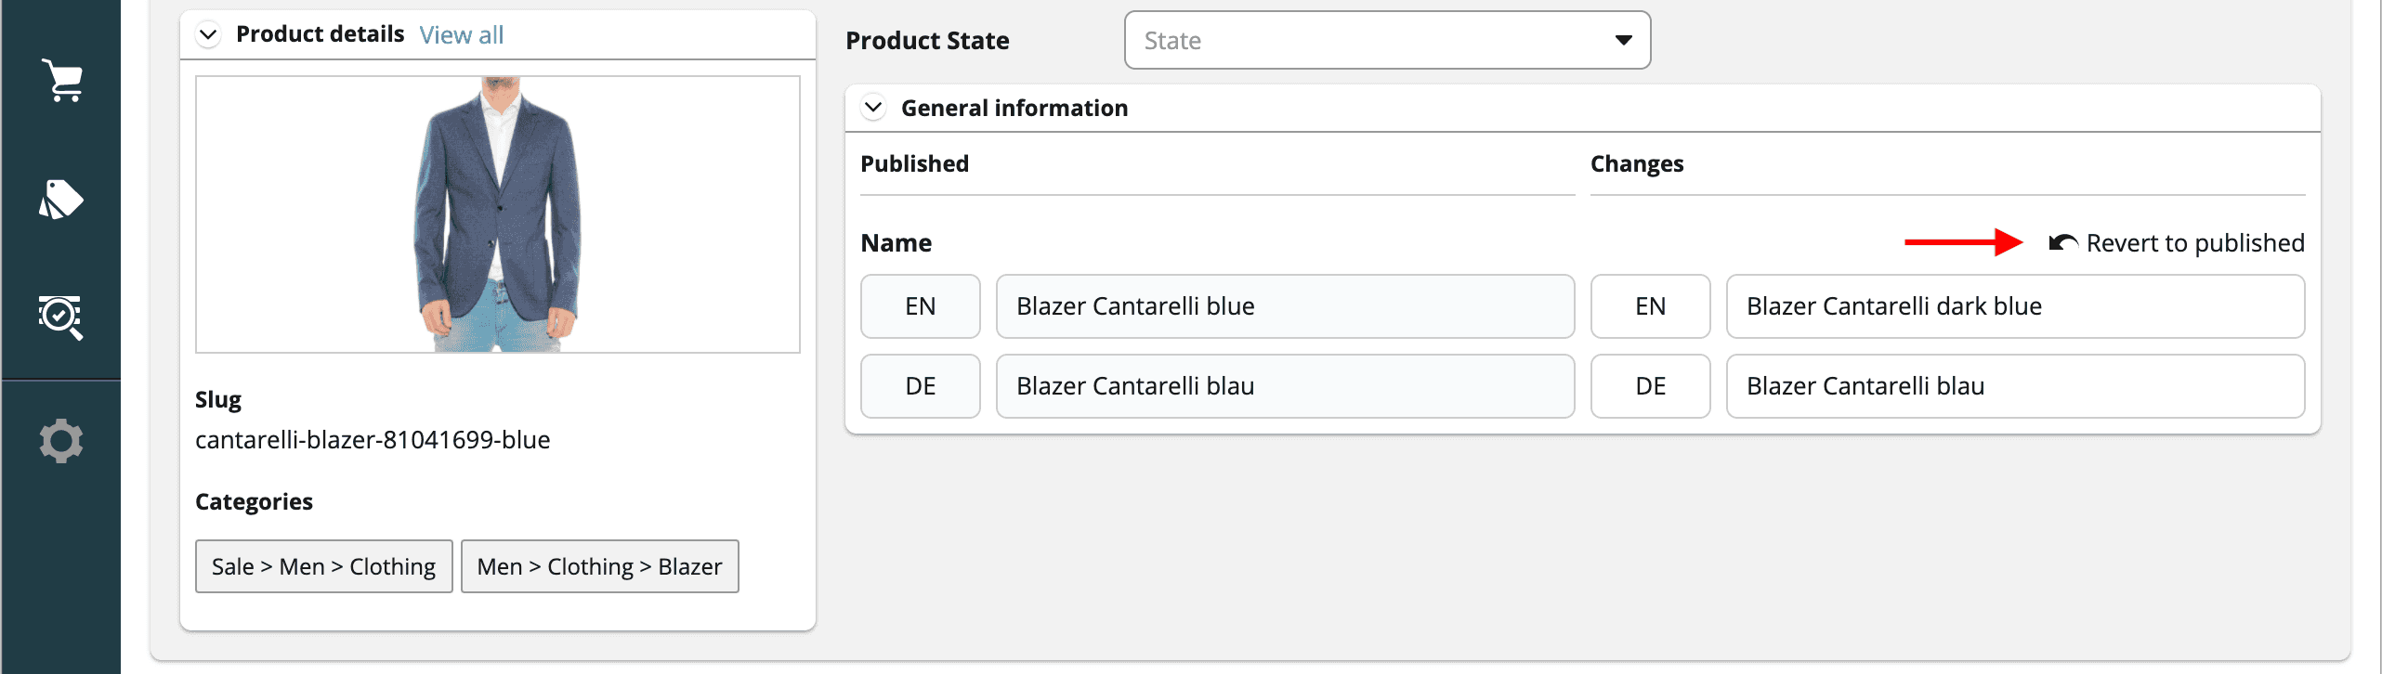The height and width of the screenshot is (674, 2382).
Task: Open the Product State dropdown
Action: coord(1387,40)
